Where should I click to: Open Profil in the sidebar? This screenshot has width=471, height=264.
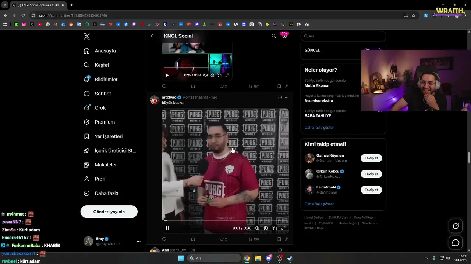pos(95,179)
